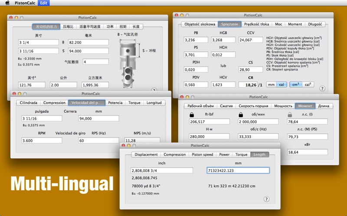Image resolution: width=347 pixels, height=216 pixels.
Task: Select the Power tab
Action: [224, 155]
